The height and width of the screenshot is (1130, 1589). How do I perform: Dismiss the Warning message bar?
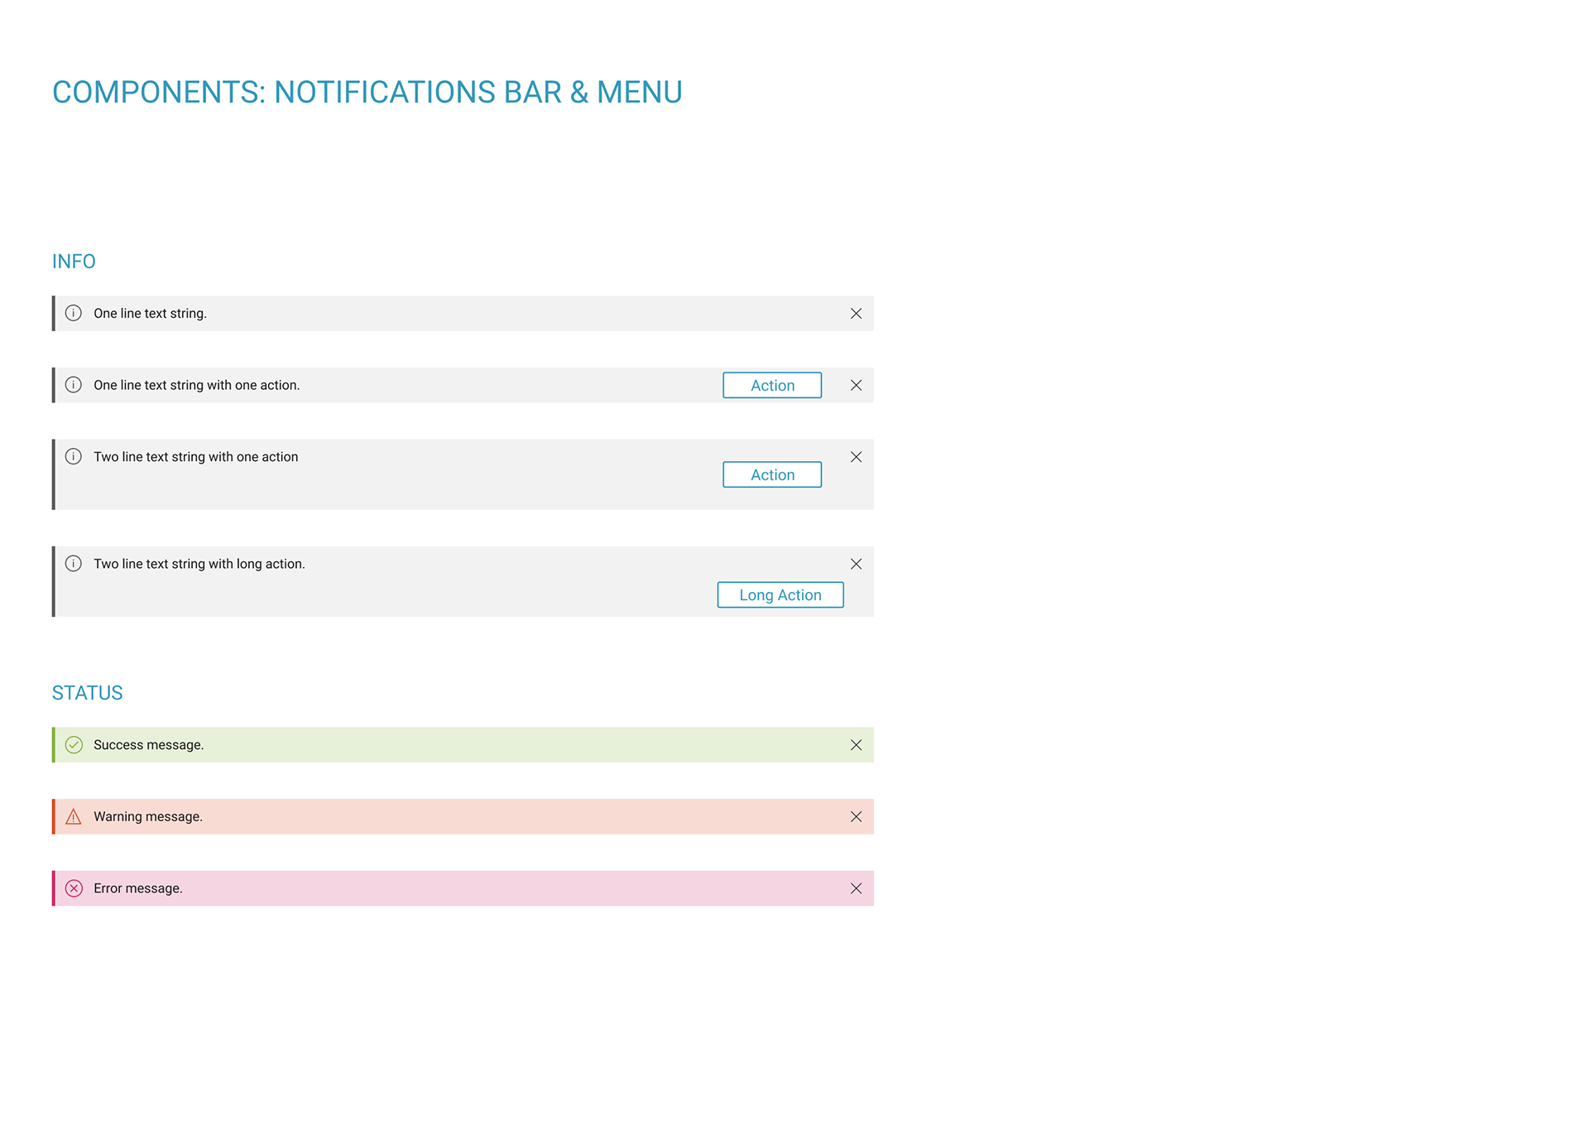point(856,817)
